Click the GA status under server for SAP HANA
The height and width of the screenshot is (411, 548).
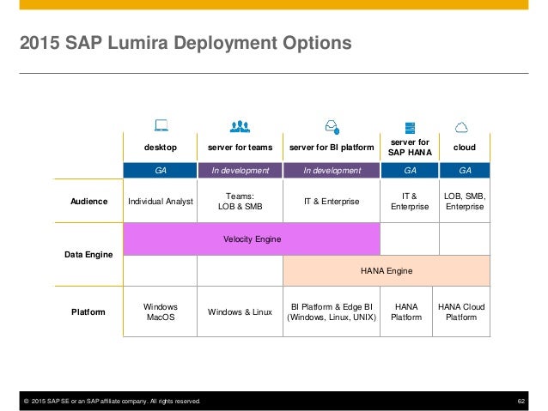[410, 171]
